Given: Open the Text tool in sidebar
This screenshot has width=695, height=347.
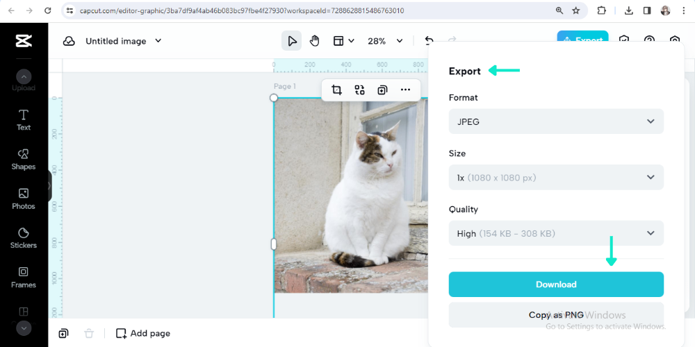Looking at the screenshot, I should coord(24,120).
